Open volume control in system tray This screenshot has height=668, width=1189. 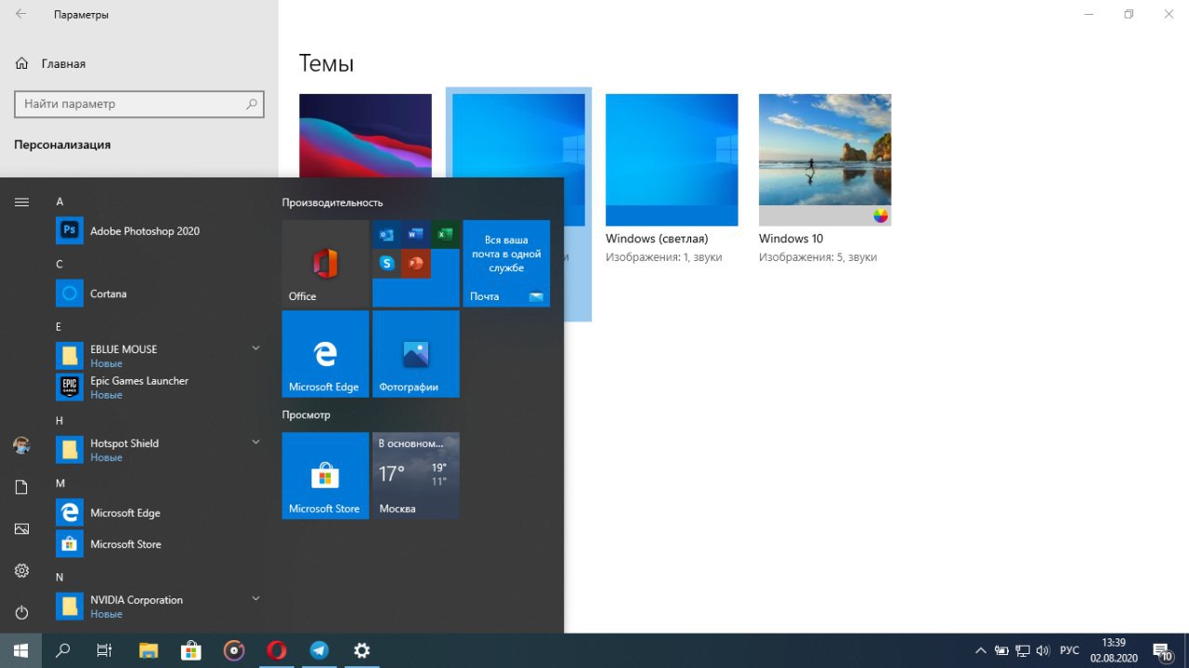1043,650
